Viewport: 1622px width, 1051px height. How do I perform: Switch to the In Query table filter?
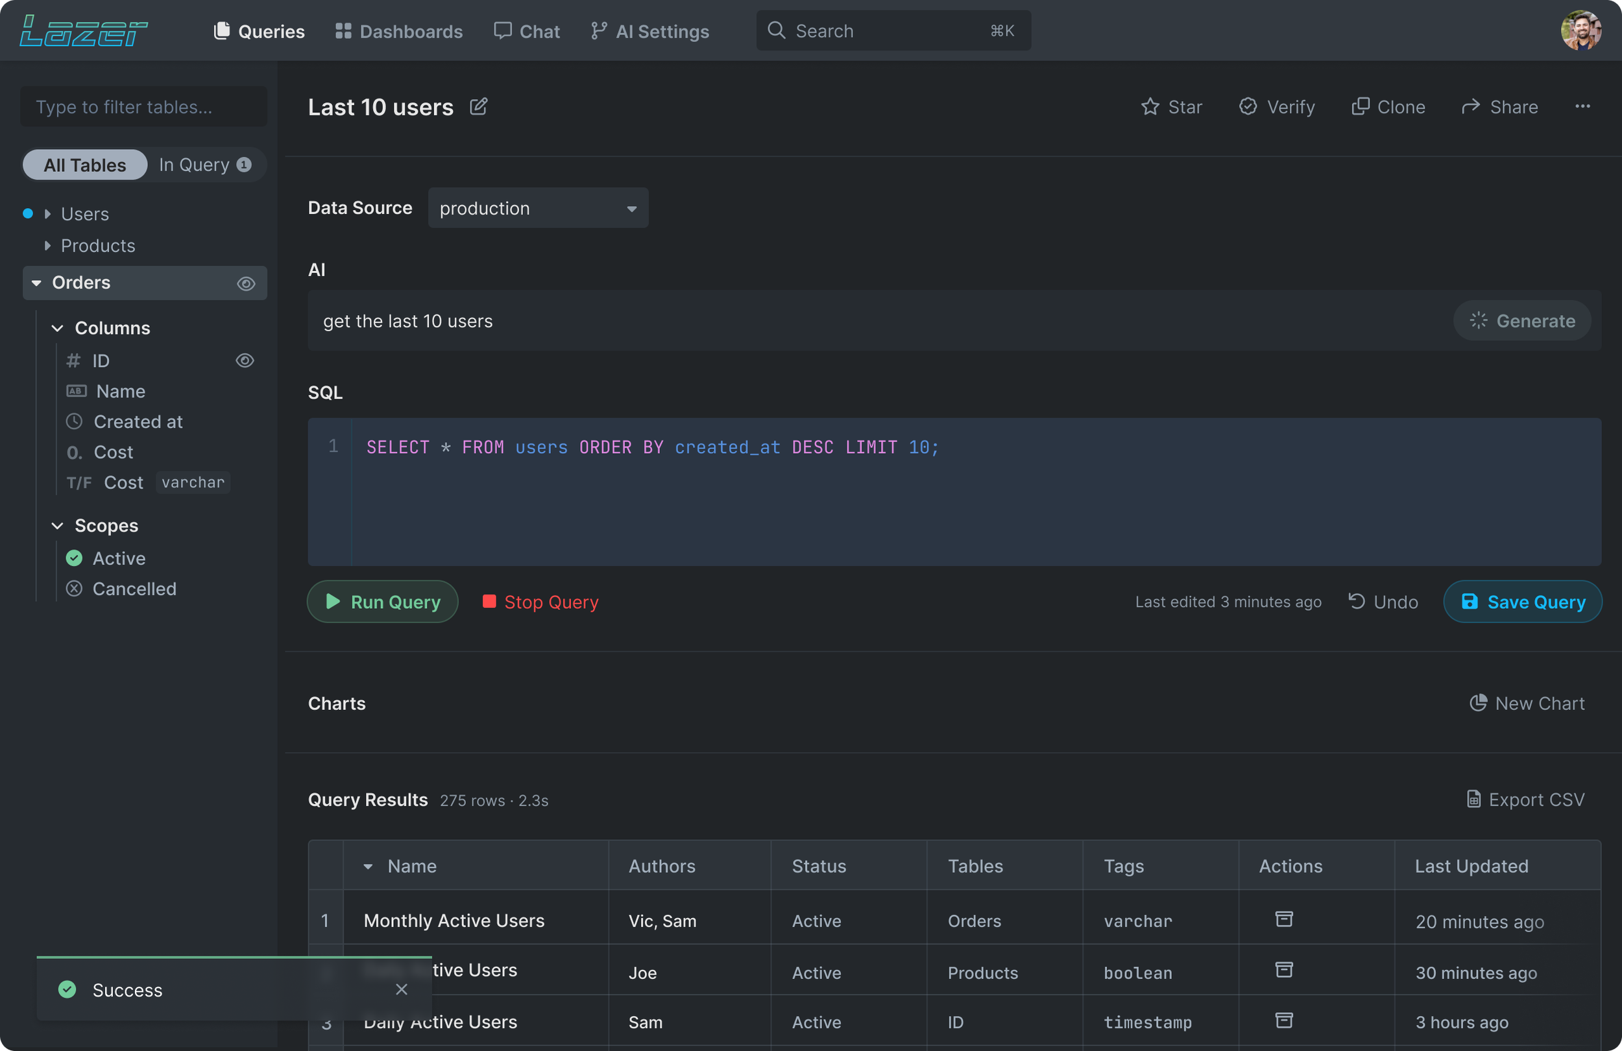point(204,165)
